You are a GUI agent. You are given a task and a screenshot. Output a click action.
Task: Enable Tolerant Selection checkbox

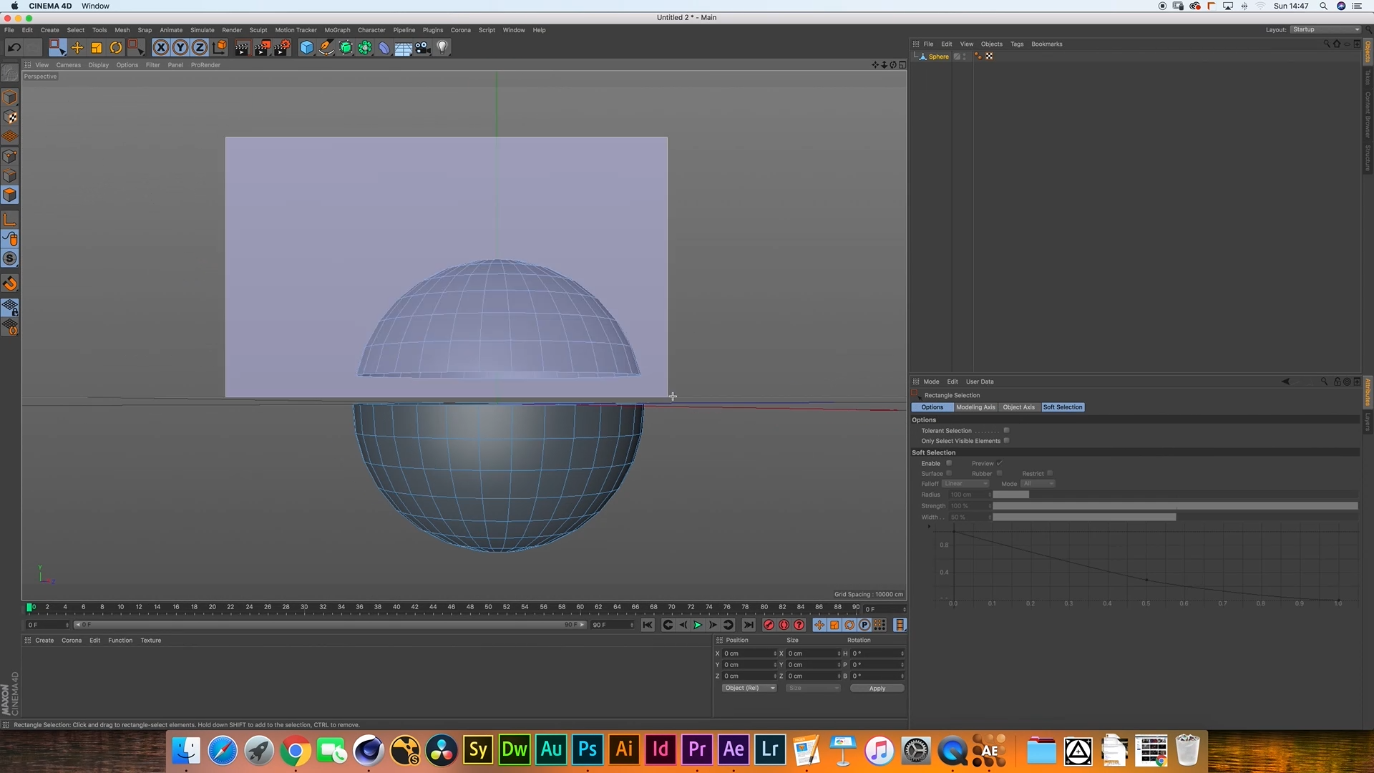[1006, 430]
